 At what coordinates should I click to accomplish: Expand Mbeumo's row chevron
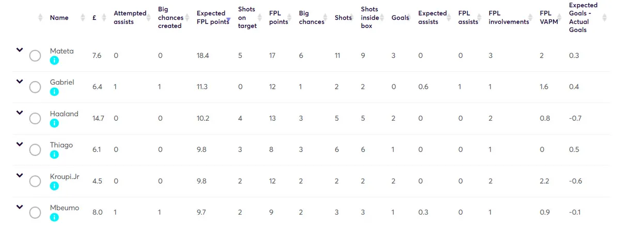pyautogui.click(x=20, y=207)
